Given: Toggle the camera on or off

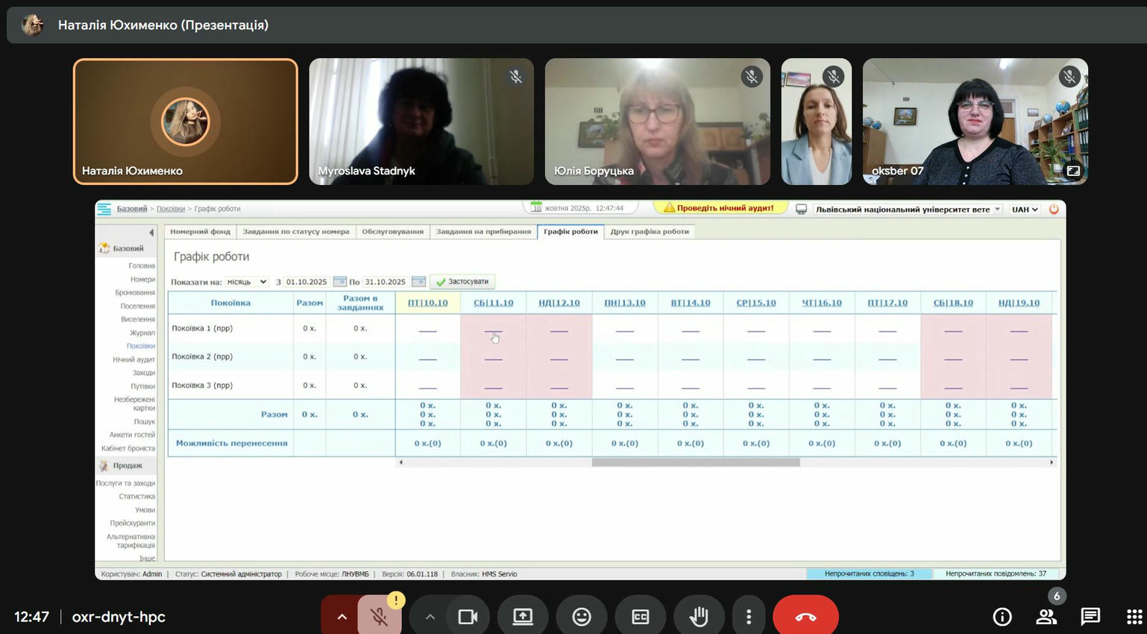Looking at the screenshot, I should coord(468,617).
